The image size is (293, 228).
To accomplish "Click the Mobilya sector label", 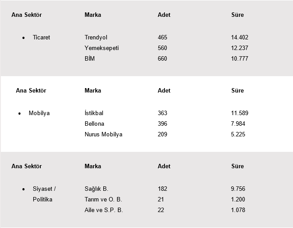I will click(x=39, y=113).
